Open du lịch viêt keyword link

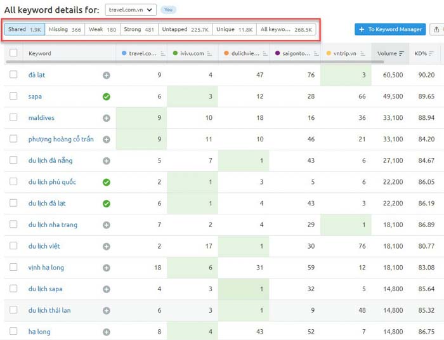(44, 246)
